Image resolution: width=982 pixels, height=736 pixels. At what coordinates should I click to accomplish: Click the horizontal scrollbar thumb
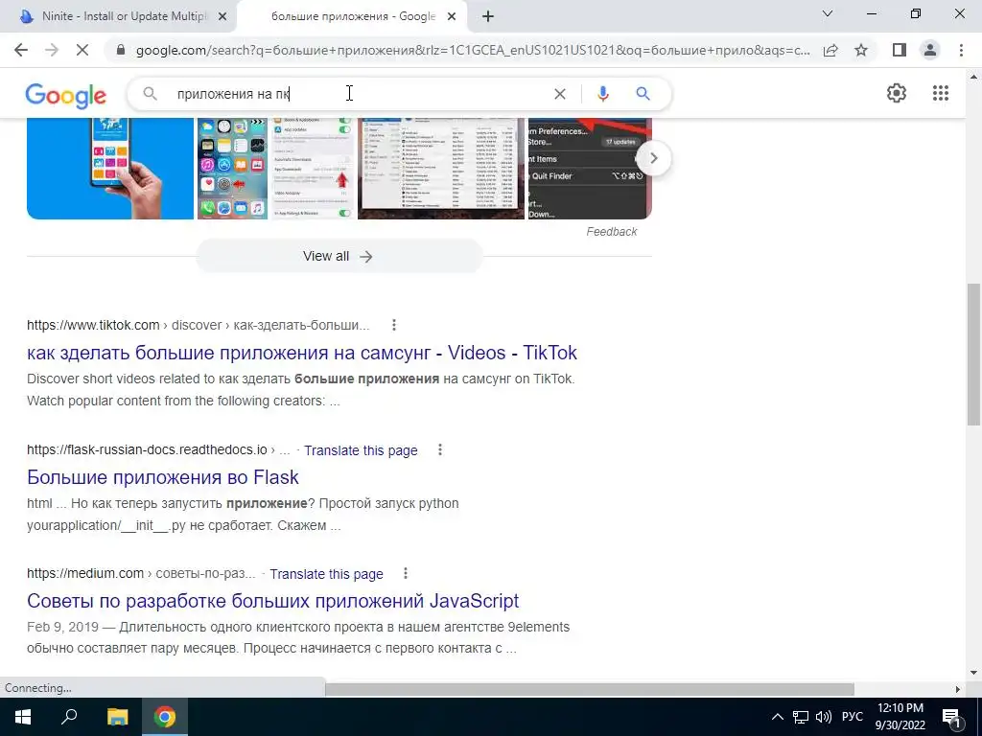point(590,689)
